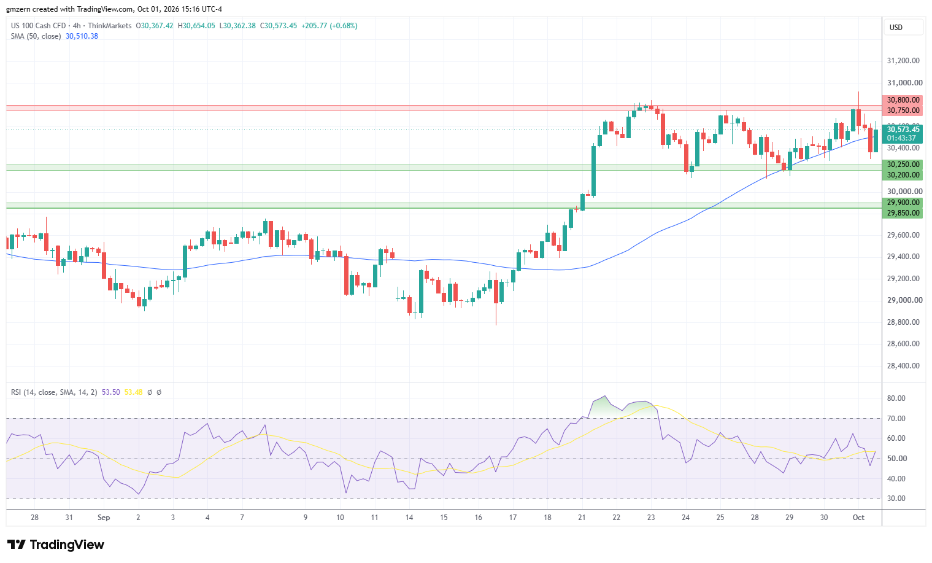Image resolution: width=932 pixels, height=563 pixels.
Task: Click the 30.00 RSI oversold scale label
Action: 896,499
